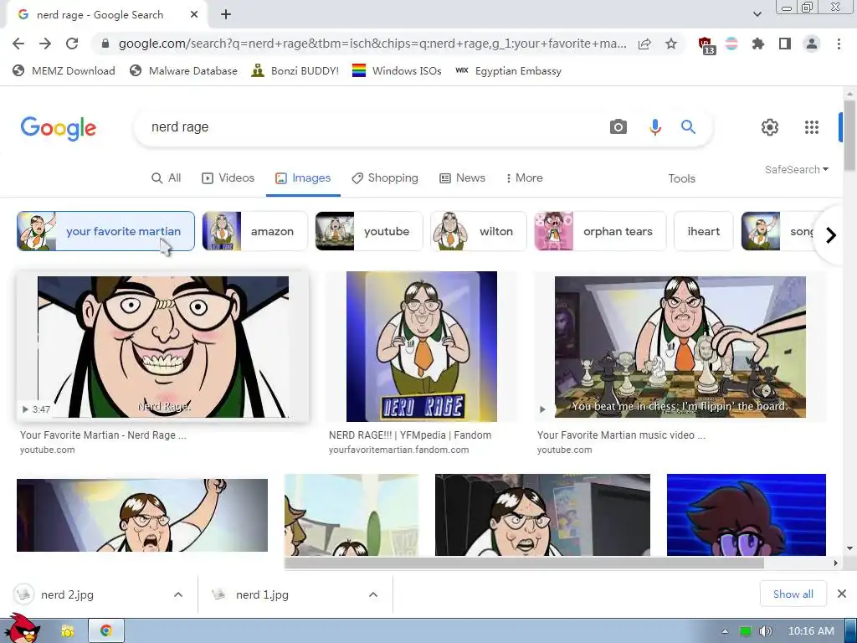Open the Chrome profile avatar
857x643 pixels.
pyautogui.click(x=812, y=44)
